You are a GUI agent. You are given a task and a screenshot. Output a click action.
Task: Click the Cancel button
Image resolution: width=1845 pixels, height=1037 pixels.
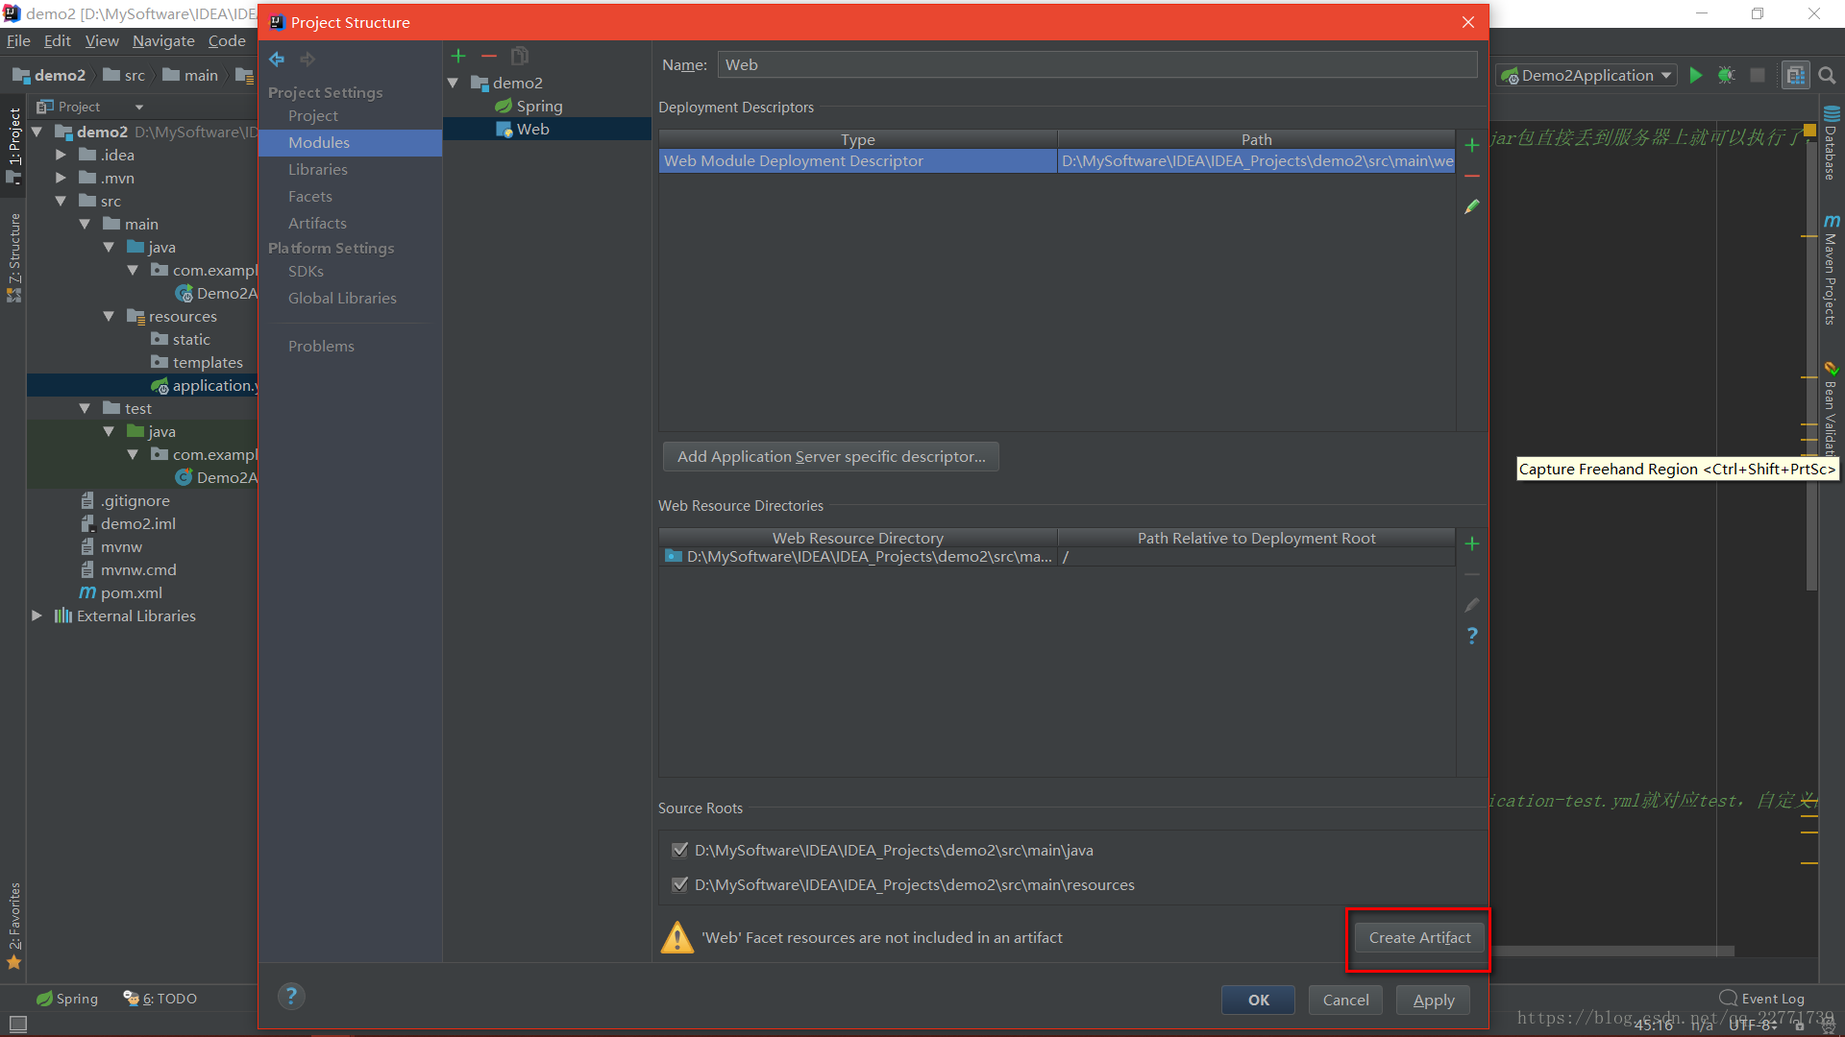point(1345,1000)
